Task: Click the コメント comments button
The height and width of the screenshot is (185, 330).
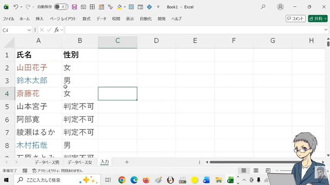Action: (x=296, y=18)
